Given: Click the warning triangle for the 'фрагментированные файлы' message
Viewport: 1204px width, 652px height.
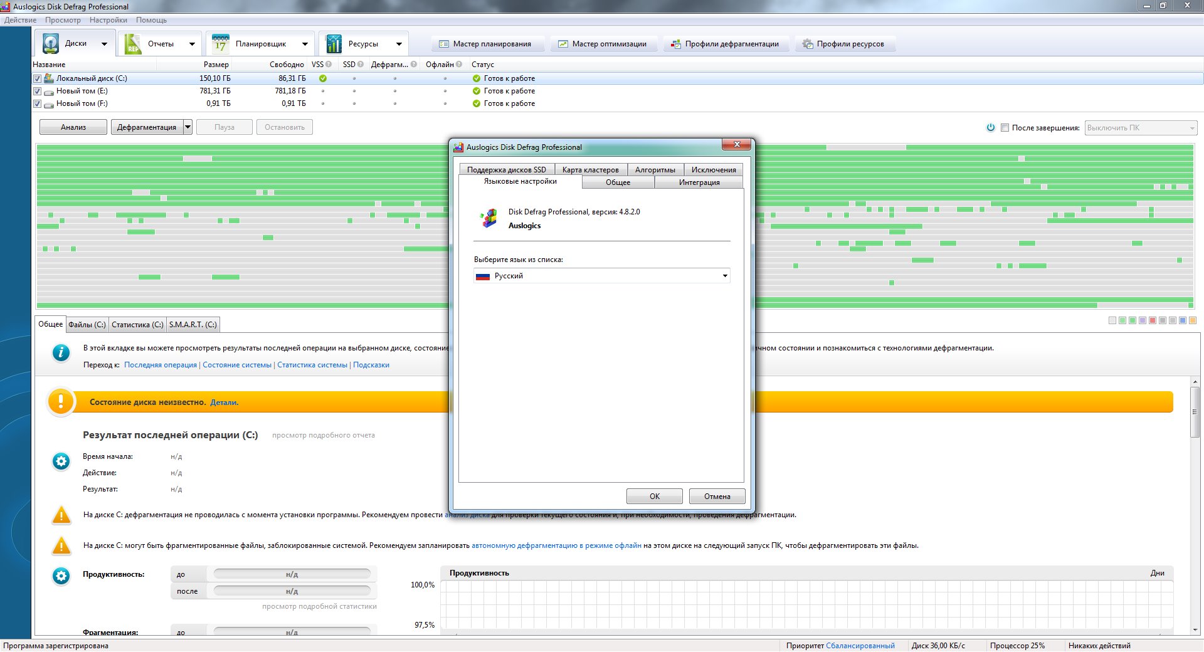Looking at the screenshot, I should tap(61, 546).
